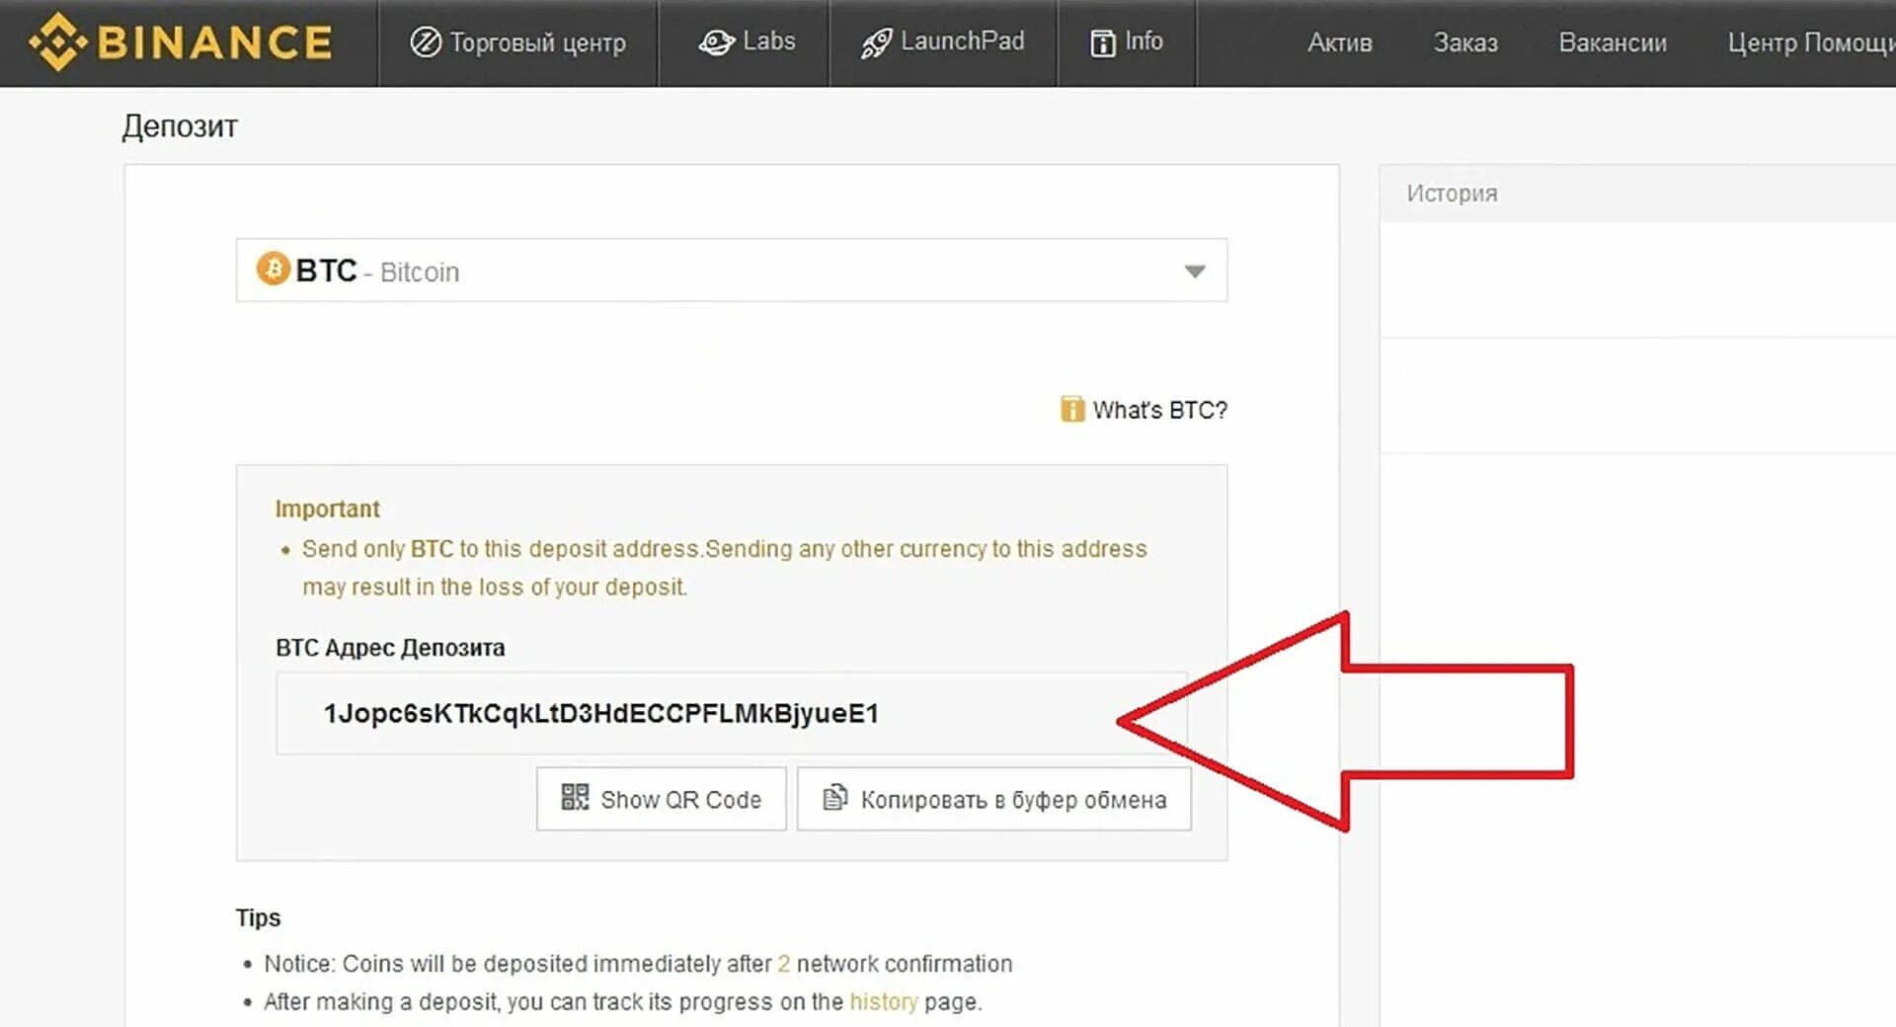
Task: Click the Info book icon
Action: (1102, 42)
